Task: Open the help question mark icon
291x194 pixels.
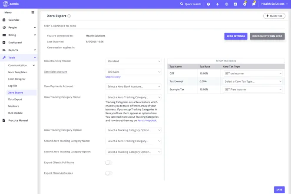Action: [208, 4]
